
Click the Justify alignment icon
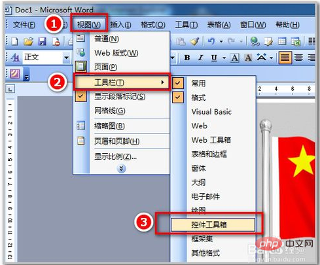click(x=285, y=58)
